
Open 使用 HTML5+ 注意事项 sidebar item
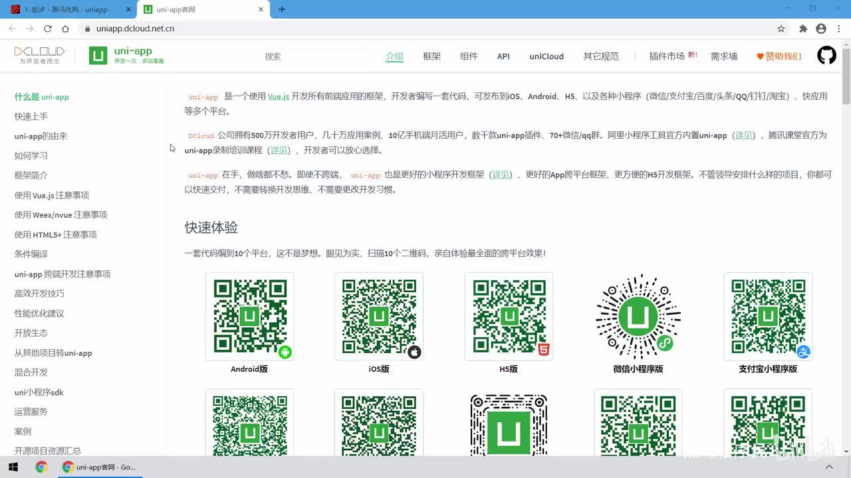[x=56, y=234]
